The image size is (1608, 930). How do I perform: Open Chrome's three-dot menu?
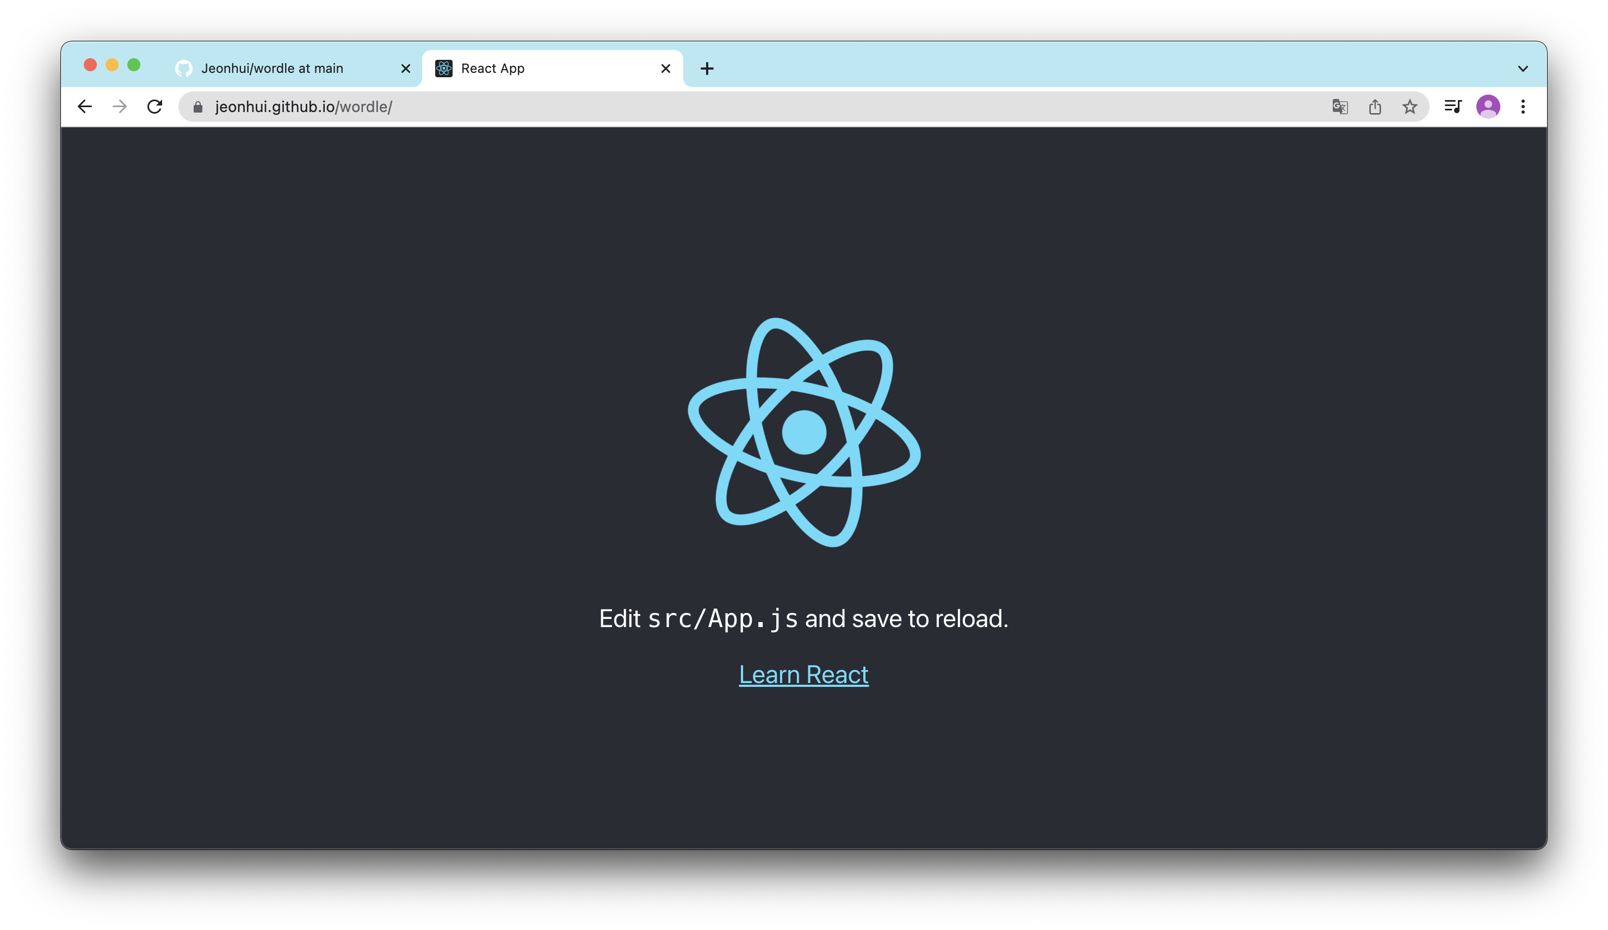(x=1523, y=107)
